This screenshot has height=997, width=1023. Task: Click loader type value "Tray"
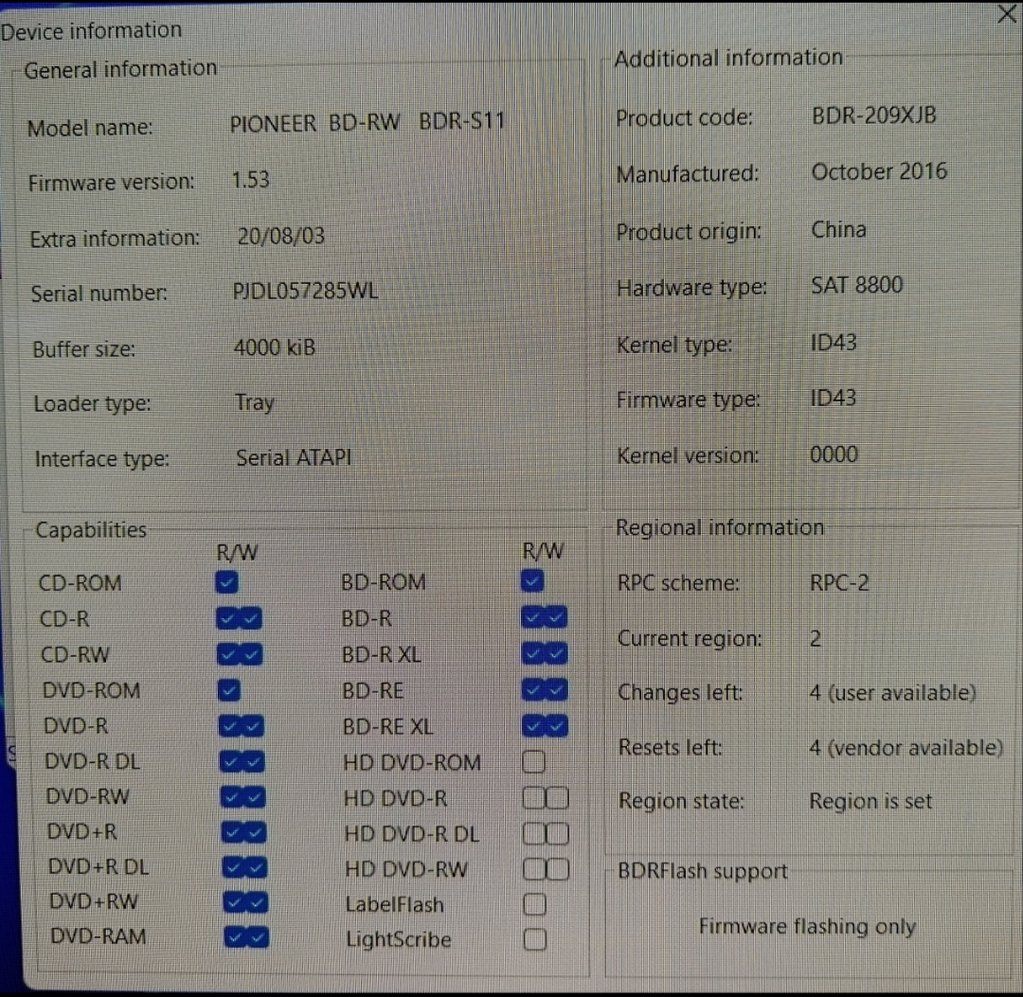coord(255,403)
